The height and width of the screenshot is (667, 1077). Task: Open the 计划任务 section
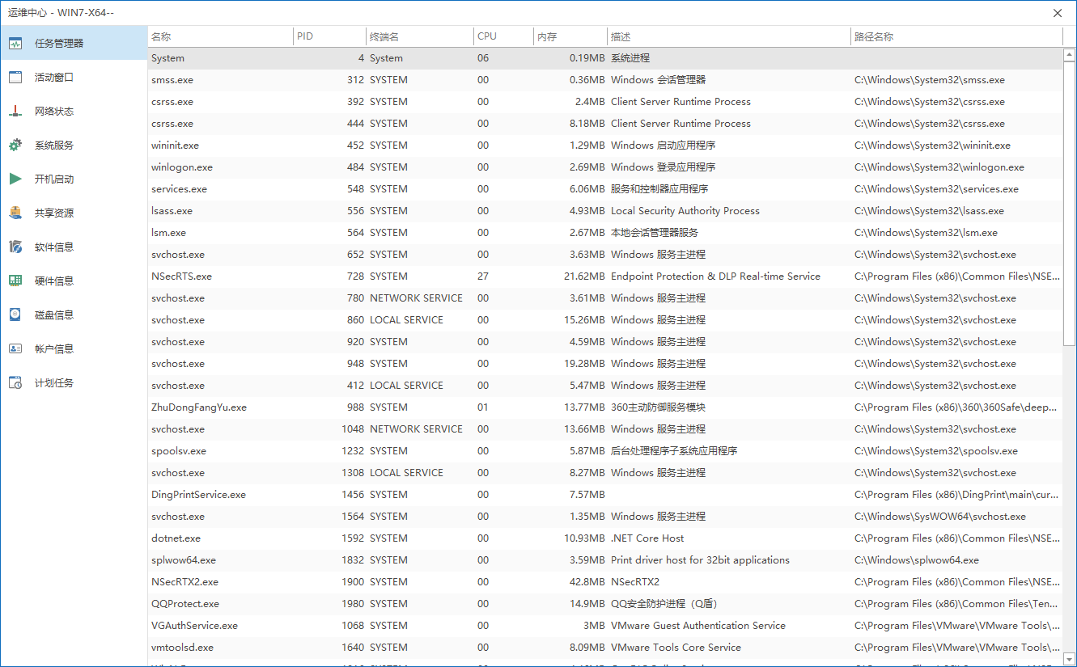click(74, 382)
